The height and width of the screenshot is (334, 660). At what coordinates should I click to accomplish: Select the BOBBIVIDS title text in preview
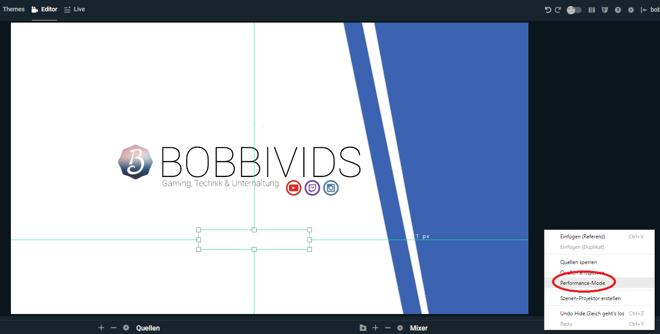pos(261,162)
